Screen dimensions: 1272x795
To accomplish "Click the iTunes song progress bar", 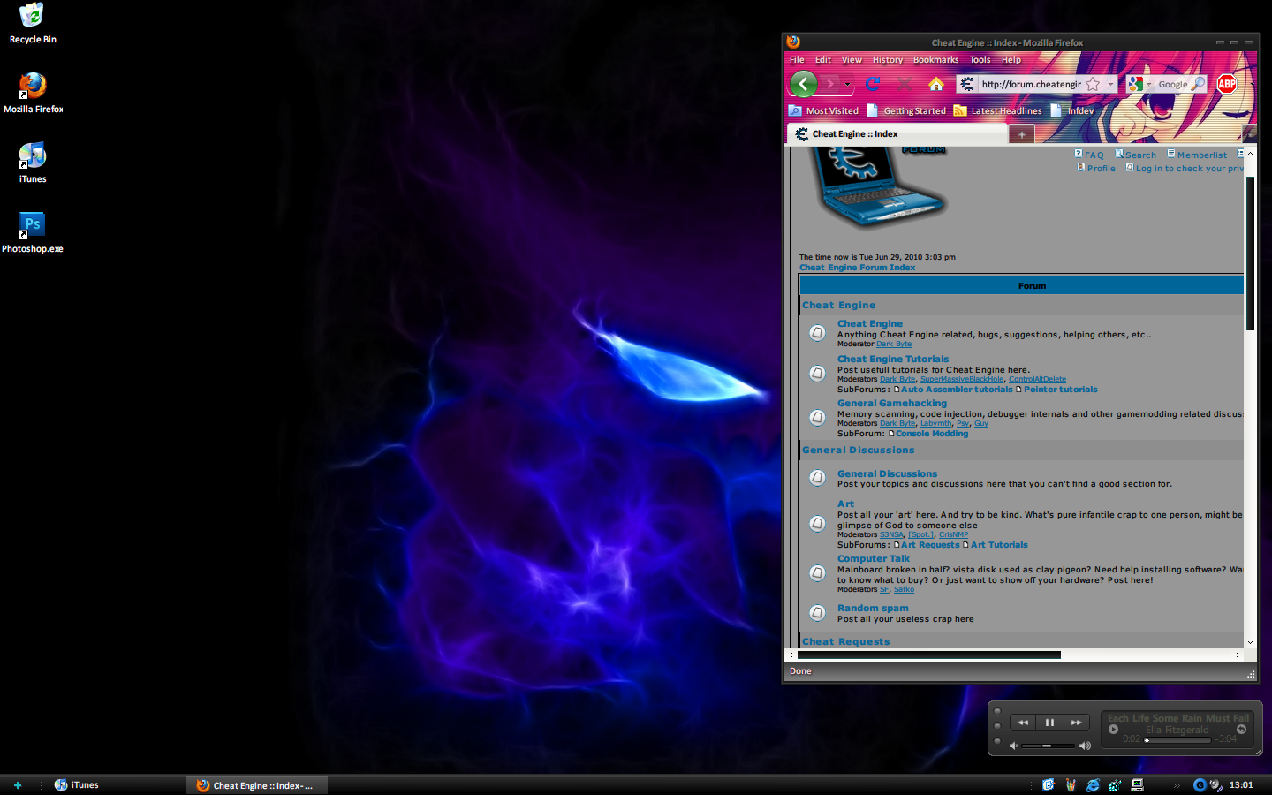I will tap(1177, 740).
